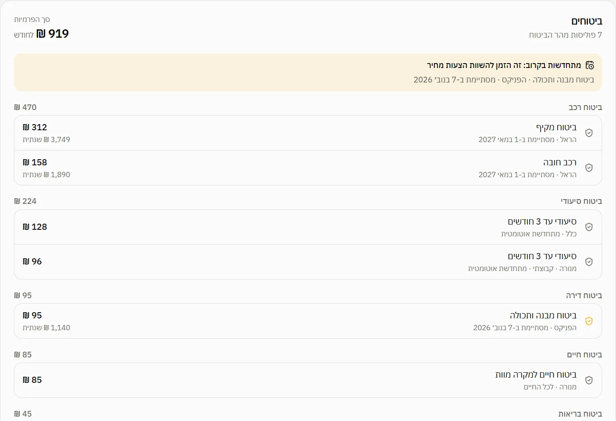Viewport: 616px width, 421px height.
Task: Select the ביטוח רכב section header
Action: click(x=585, y=107)
